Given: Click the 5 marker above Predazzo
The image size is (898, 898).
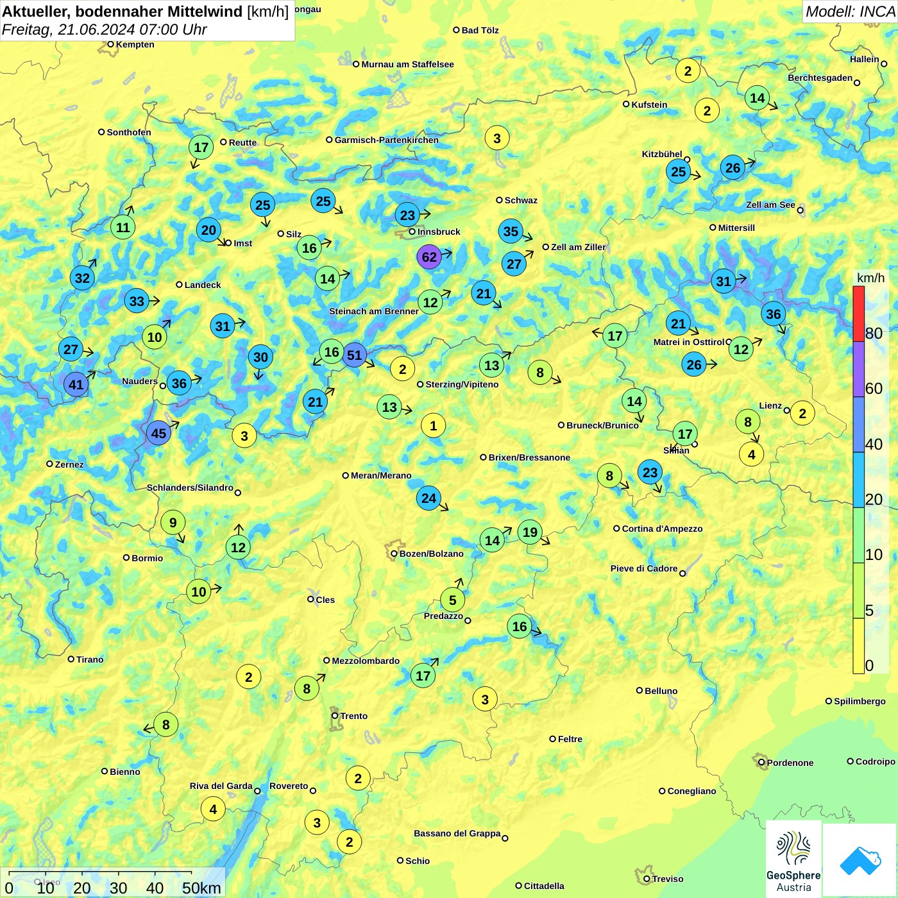Looking at the screenshot, I should [452, 600].
